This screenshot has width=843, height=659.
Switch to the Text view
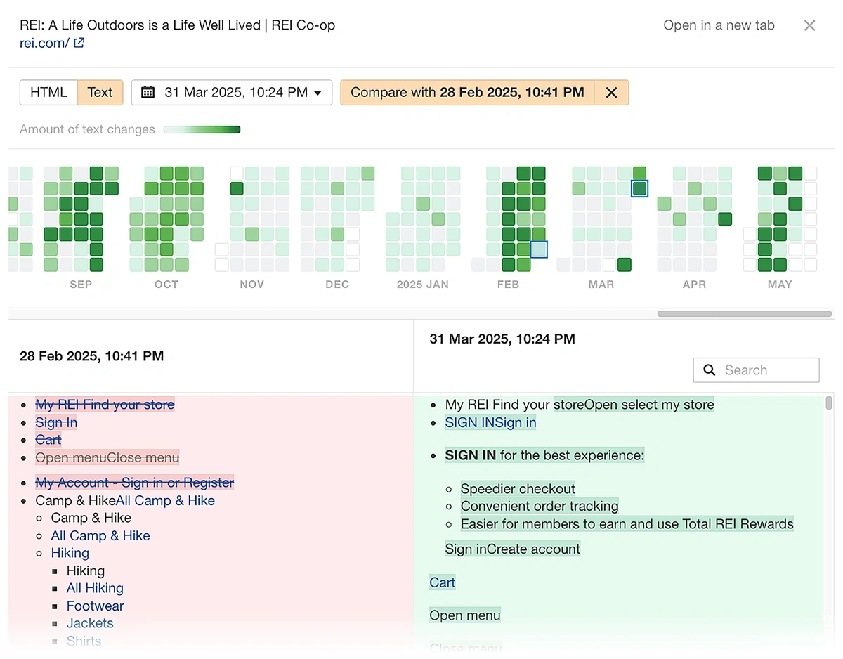100,92
